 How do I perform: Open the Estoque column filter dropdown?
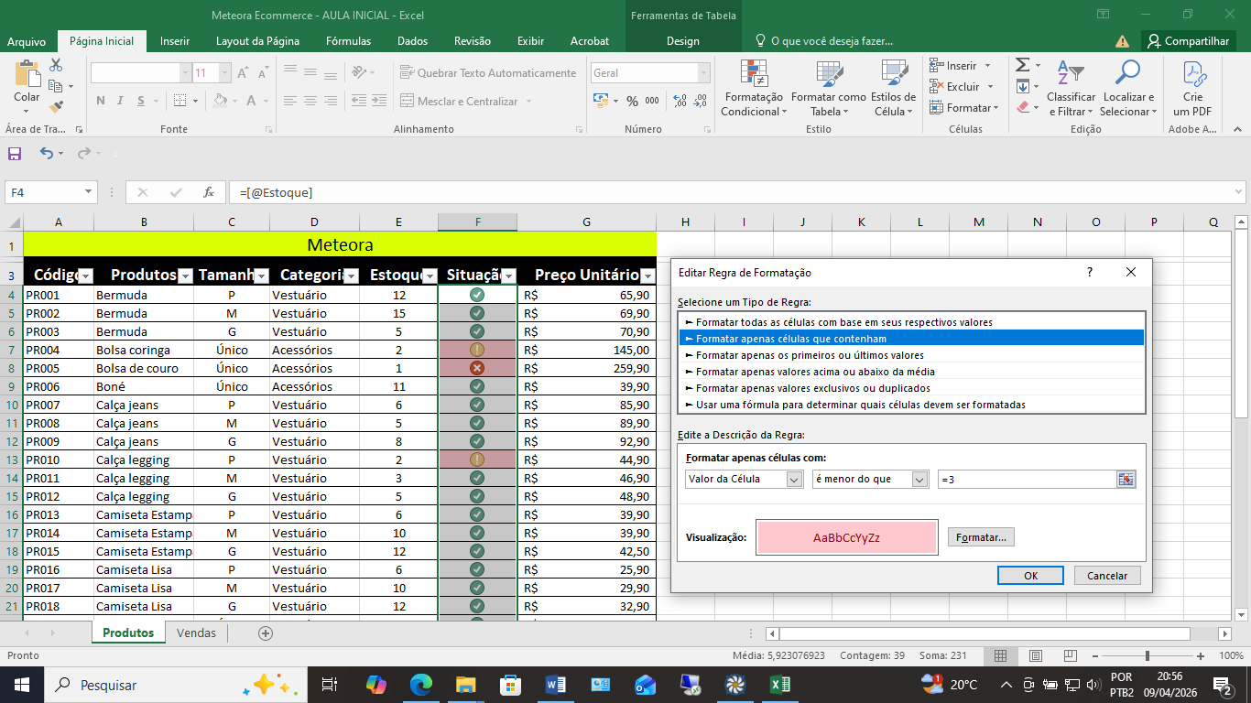(429, 276)
